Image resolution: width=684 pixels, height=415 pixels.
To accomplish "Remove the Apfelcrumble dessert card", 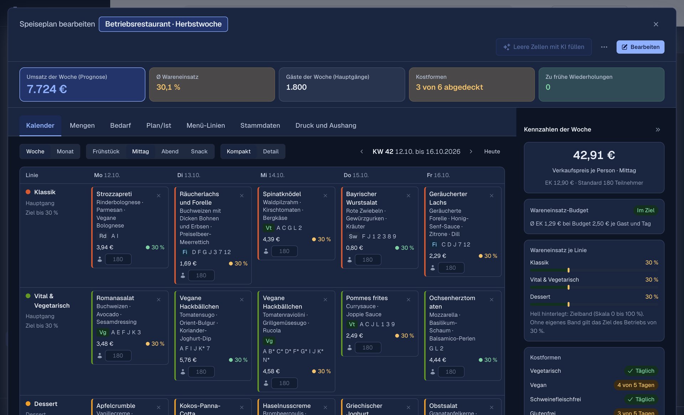I will 159,407.
